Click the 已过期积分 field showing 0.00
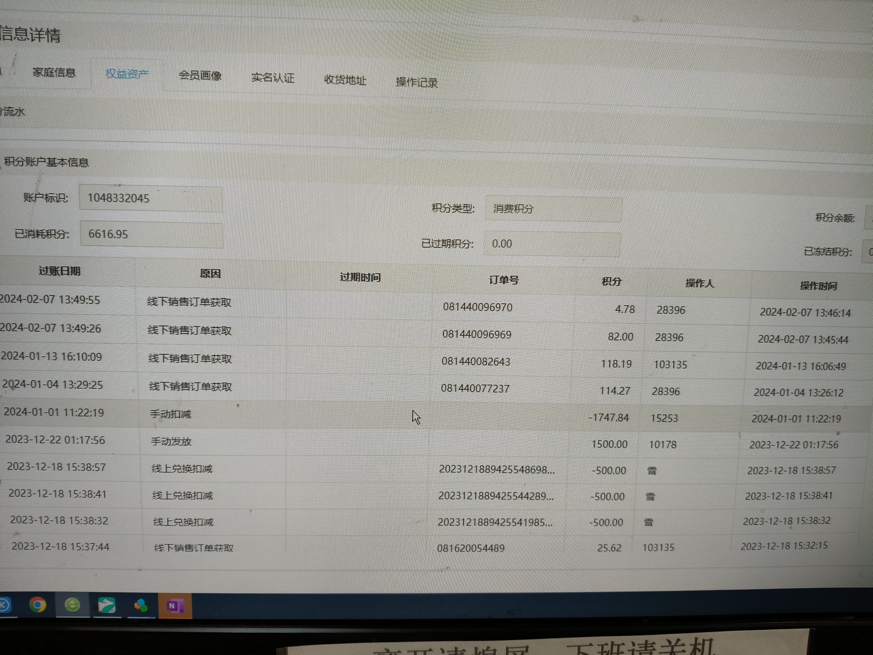This screenshot has height=655, width=873. [552, 244]
